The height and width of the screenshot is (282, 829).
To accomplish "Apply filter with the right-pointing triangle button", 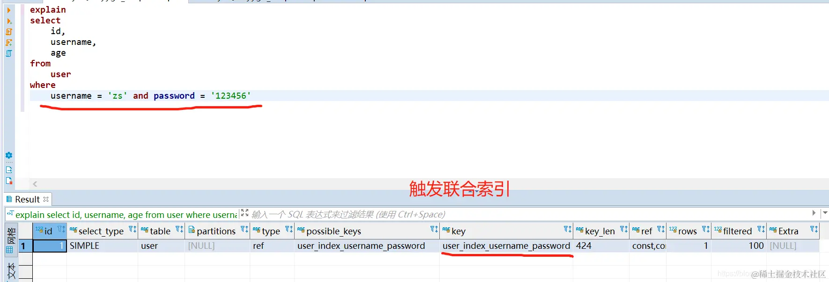I will click(x=814, y=213).
